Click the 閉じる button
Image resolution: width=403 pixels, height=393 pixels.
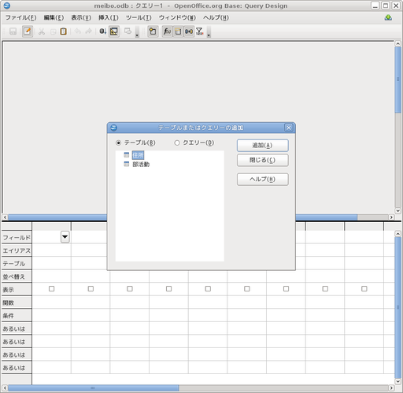coord(263,160)
